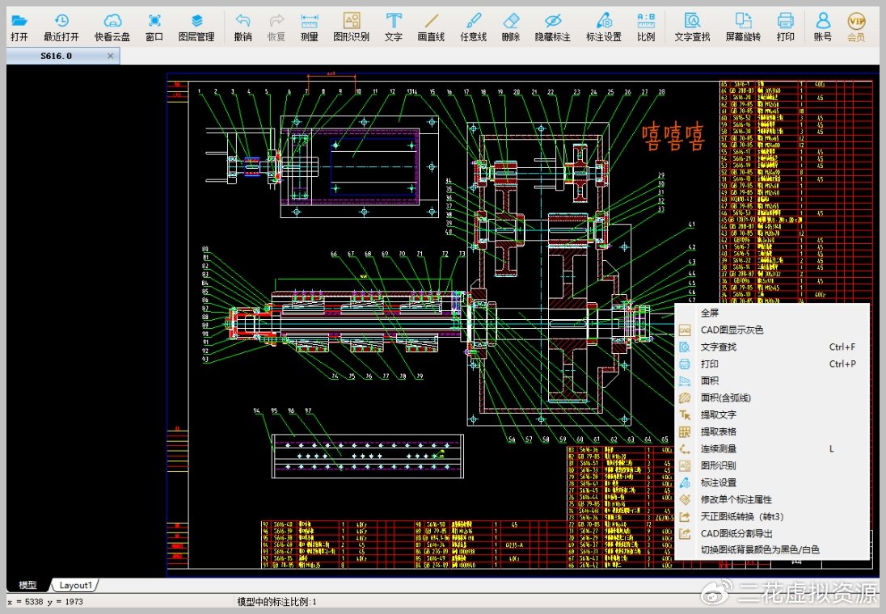Show the 最近打开 recent files list
The image size is (886, 614).
tap(61, 27)
